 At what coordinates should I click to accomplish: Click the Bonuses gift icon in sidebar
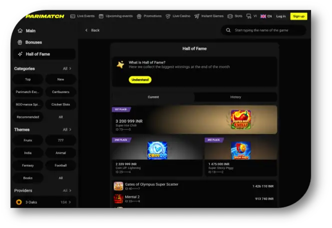(x=19, y=42)
